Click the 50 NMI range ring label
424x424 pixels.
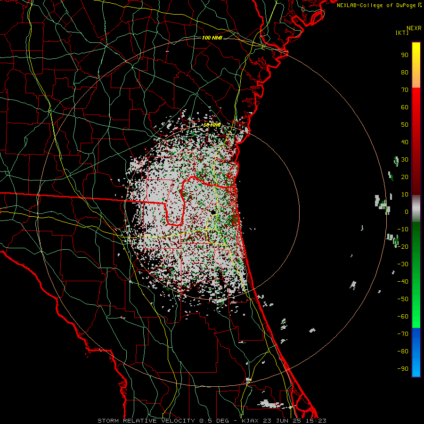pyautogui.click(x=212, y=125)
